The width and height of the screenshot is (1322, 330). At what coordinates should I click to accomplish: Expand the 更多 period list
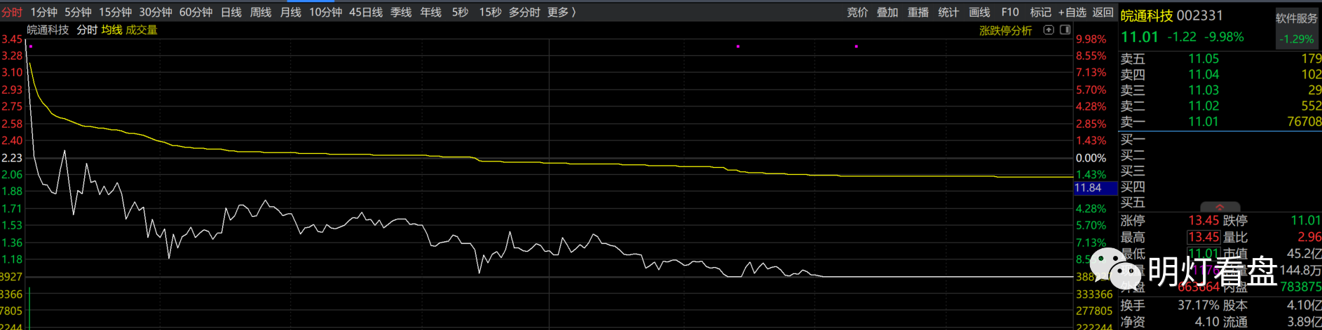(561, 12)
